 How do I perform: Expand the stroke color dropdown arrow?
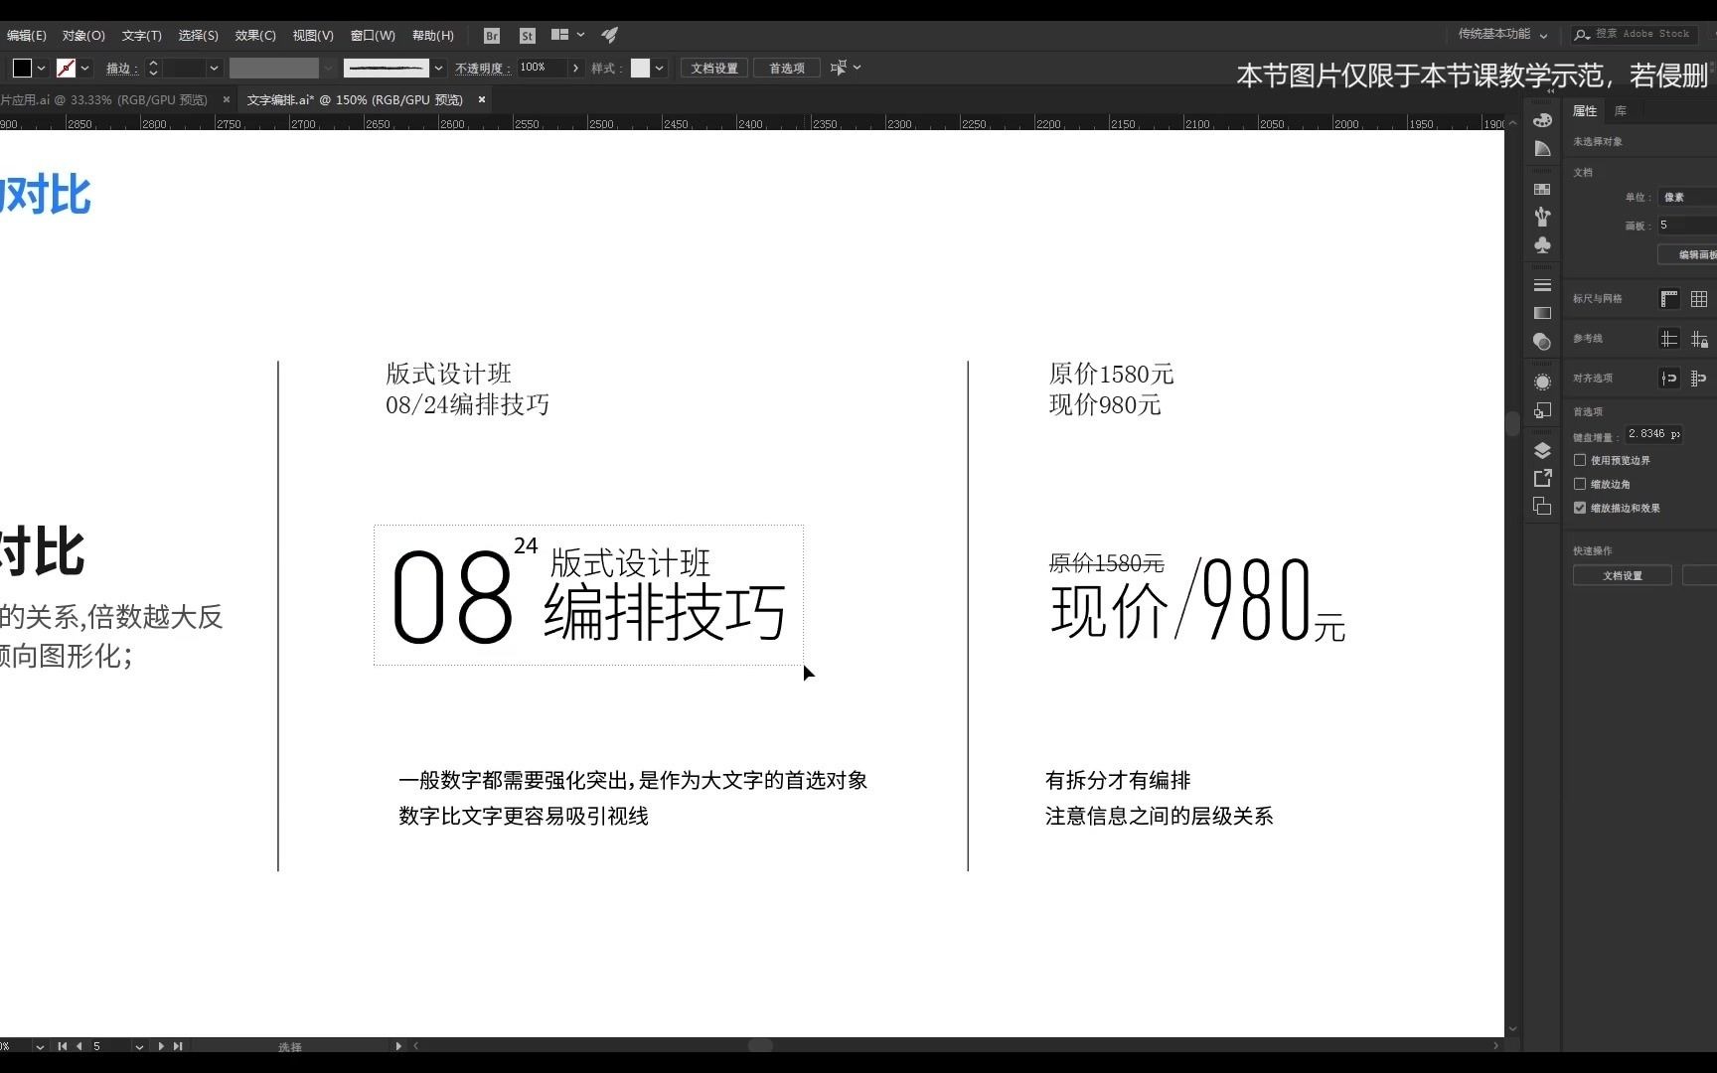click(84, 69)
